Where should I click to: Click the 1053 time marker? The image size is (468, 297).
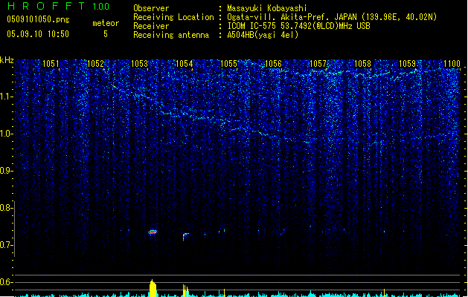pyautogui.click(x=139, y=63)
